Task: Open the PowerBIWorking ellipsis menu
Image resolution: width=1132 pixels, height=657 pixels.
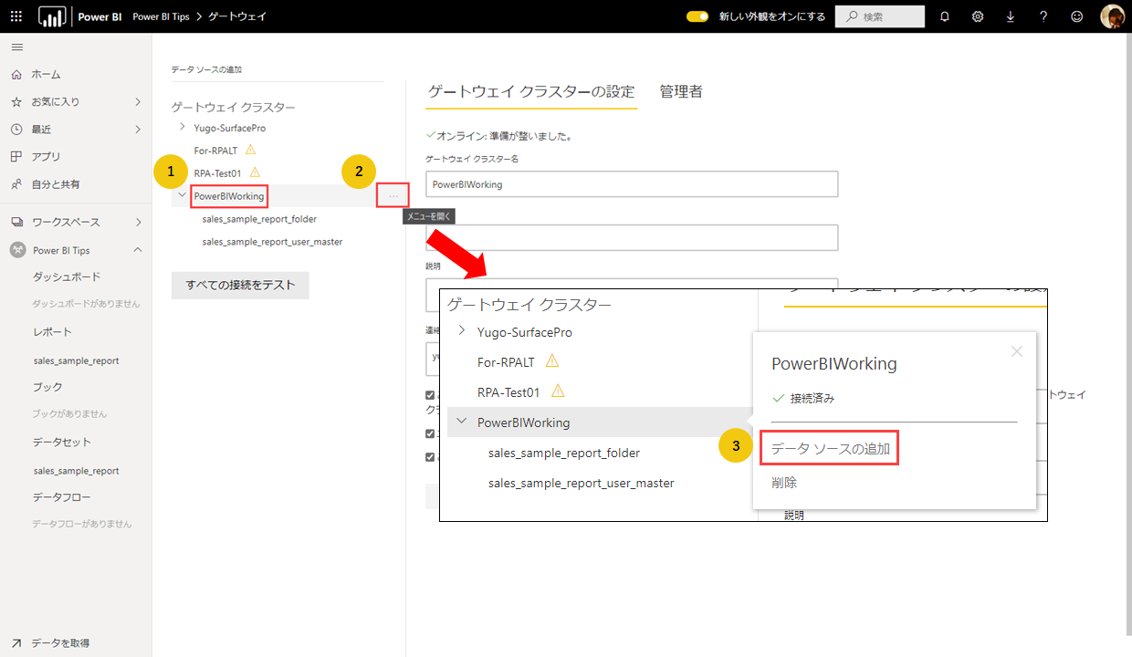Action: click(393, 195)
